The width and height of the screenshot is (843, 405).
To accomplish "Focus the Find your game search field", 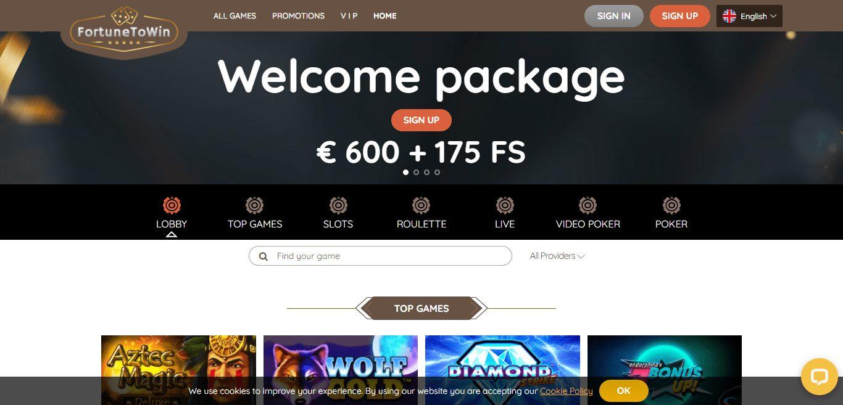I will (380, 256).
